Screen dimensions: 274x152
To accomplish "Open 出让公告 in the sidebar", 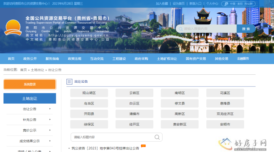I will [x=30, y=109].
